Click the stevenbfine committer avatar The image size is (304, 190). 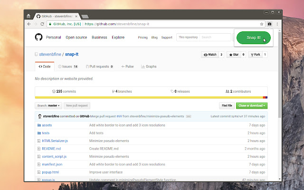point(40,116)
